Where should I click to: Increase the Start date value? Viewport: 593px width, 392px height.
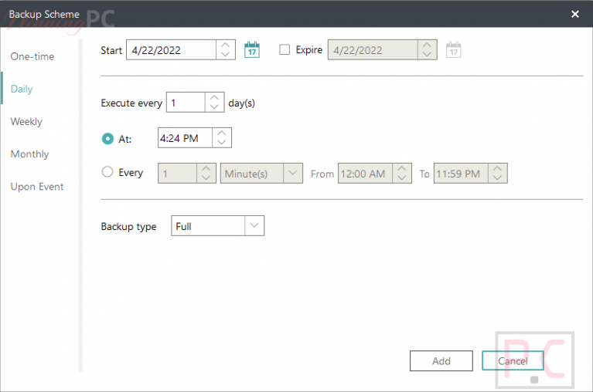[226, 45]
